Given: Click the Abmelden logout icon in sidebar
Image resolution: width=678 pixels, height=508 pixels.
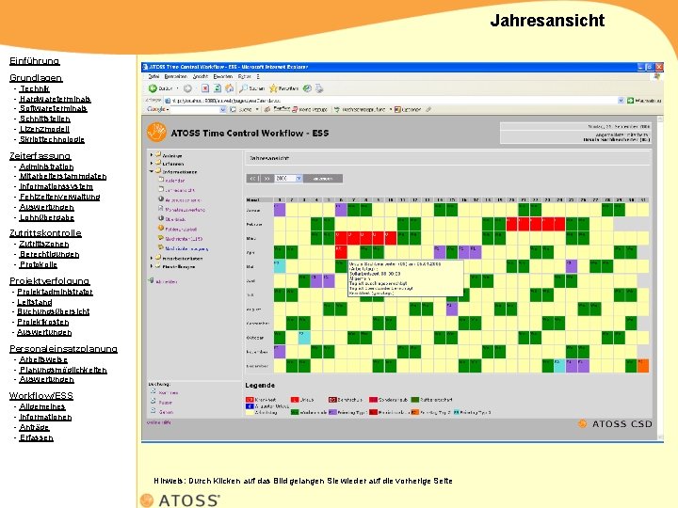Looking at the screenshot, I should [x=152, y=280].
